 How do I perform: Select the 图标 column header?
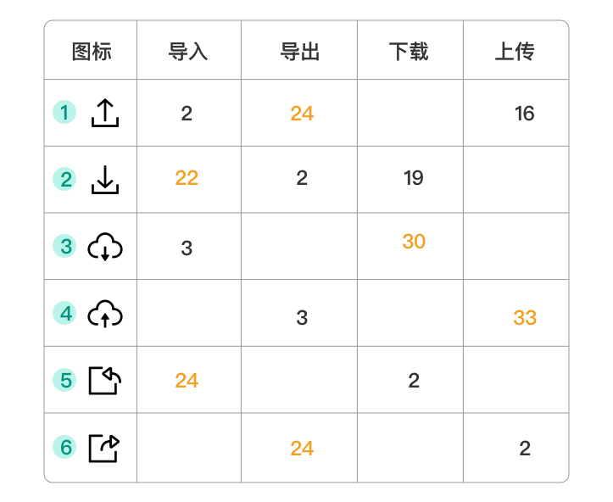click(x=92, y=52)
